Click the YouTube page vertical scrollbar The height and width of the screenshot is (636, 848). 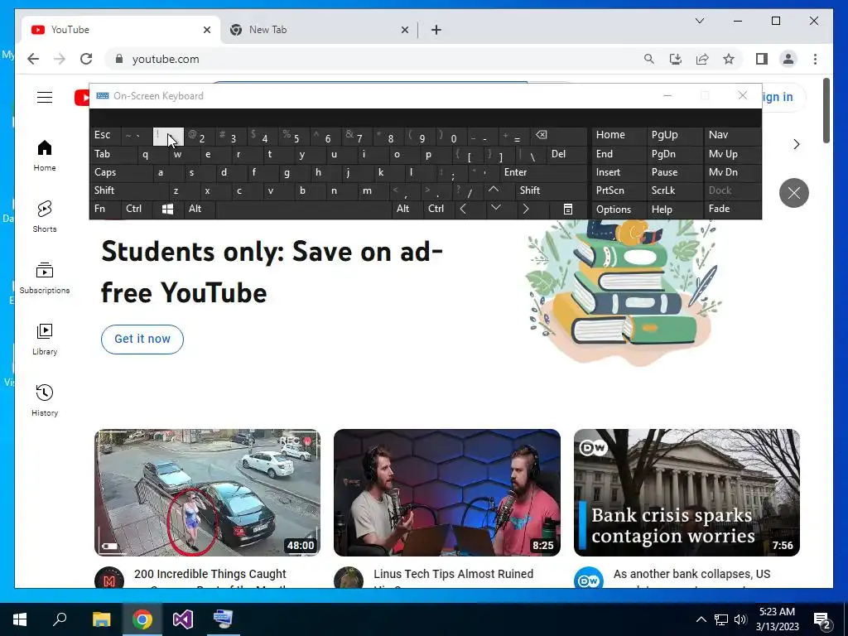[x=826, y=111]
